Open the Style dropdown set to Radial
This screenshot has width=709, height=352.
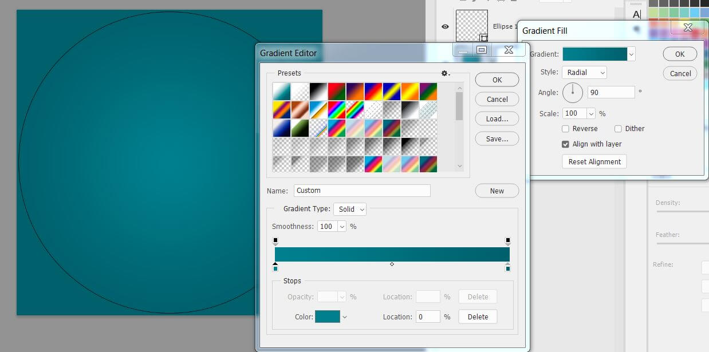[584, 73]
